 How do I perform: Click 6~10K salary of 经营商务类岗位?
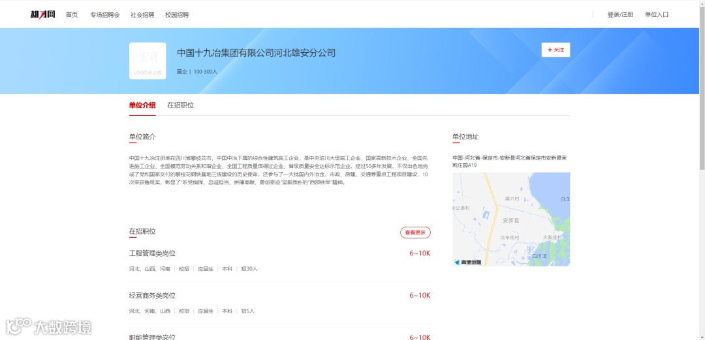(x=420, y=295)
